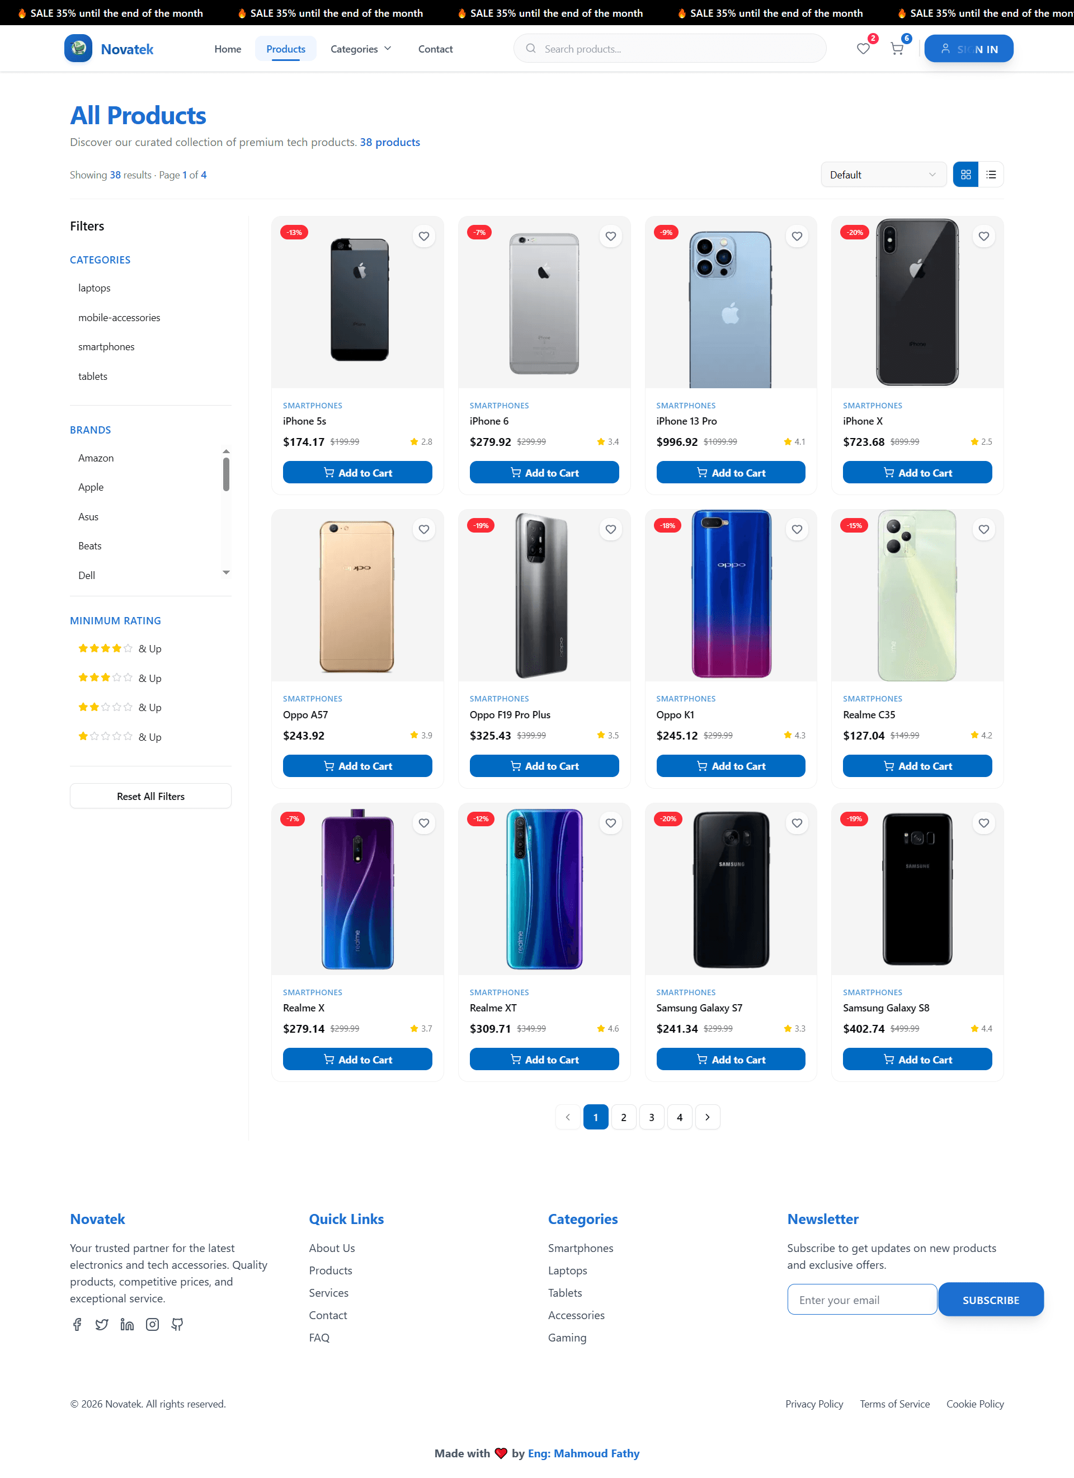Viewport: 1074px width, 1478px height.
Task: Open the shopping cart icon
Action: tap(897, 48)
